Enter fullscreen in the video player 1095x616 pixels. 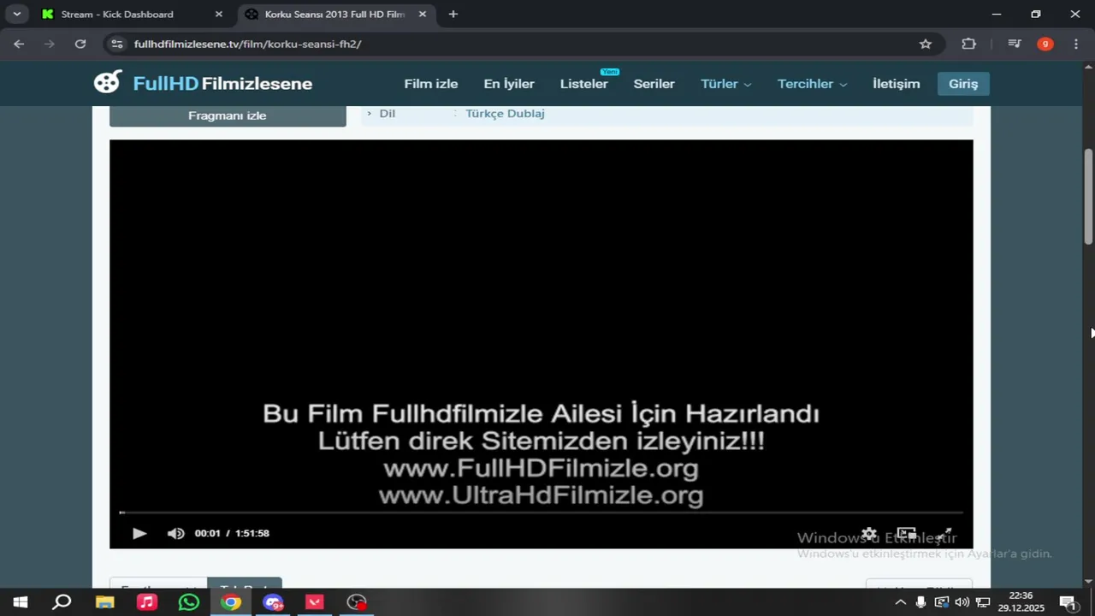point(944,534)
